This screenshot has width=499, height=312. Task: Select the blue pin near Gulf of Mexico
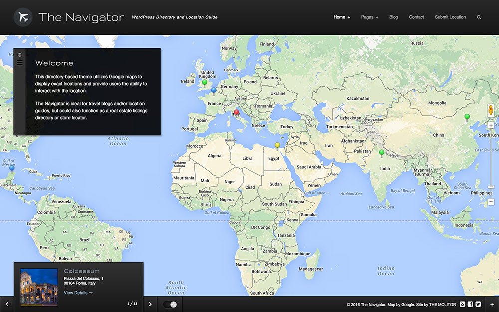point(12,168)
